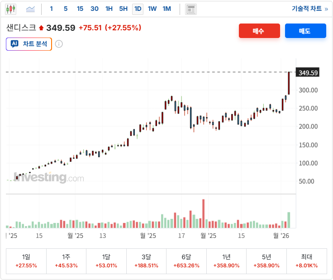Choose the 5년 period range
This screenshot has height=280, width=333.
[x=266, y=261]
